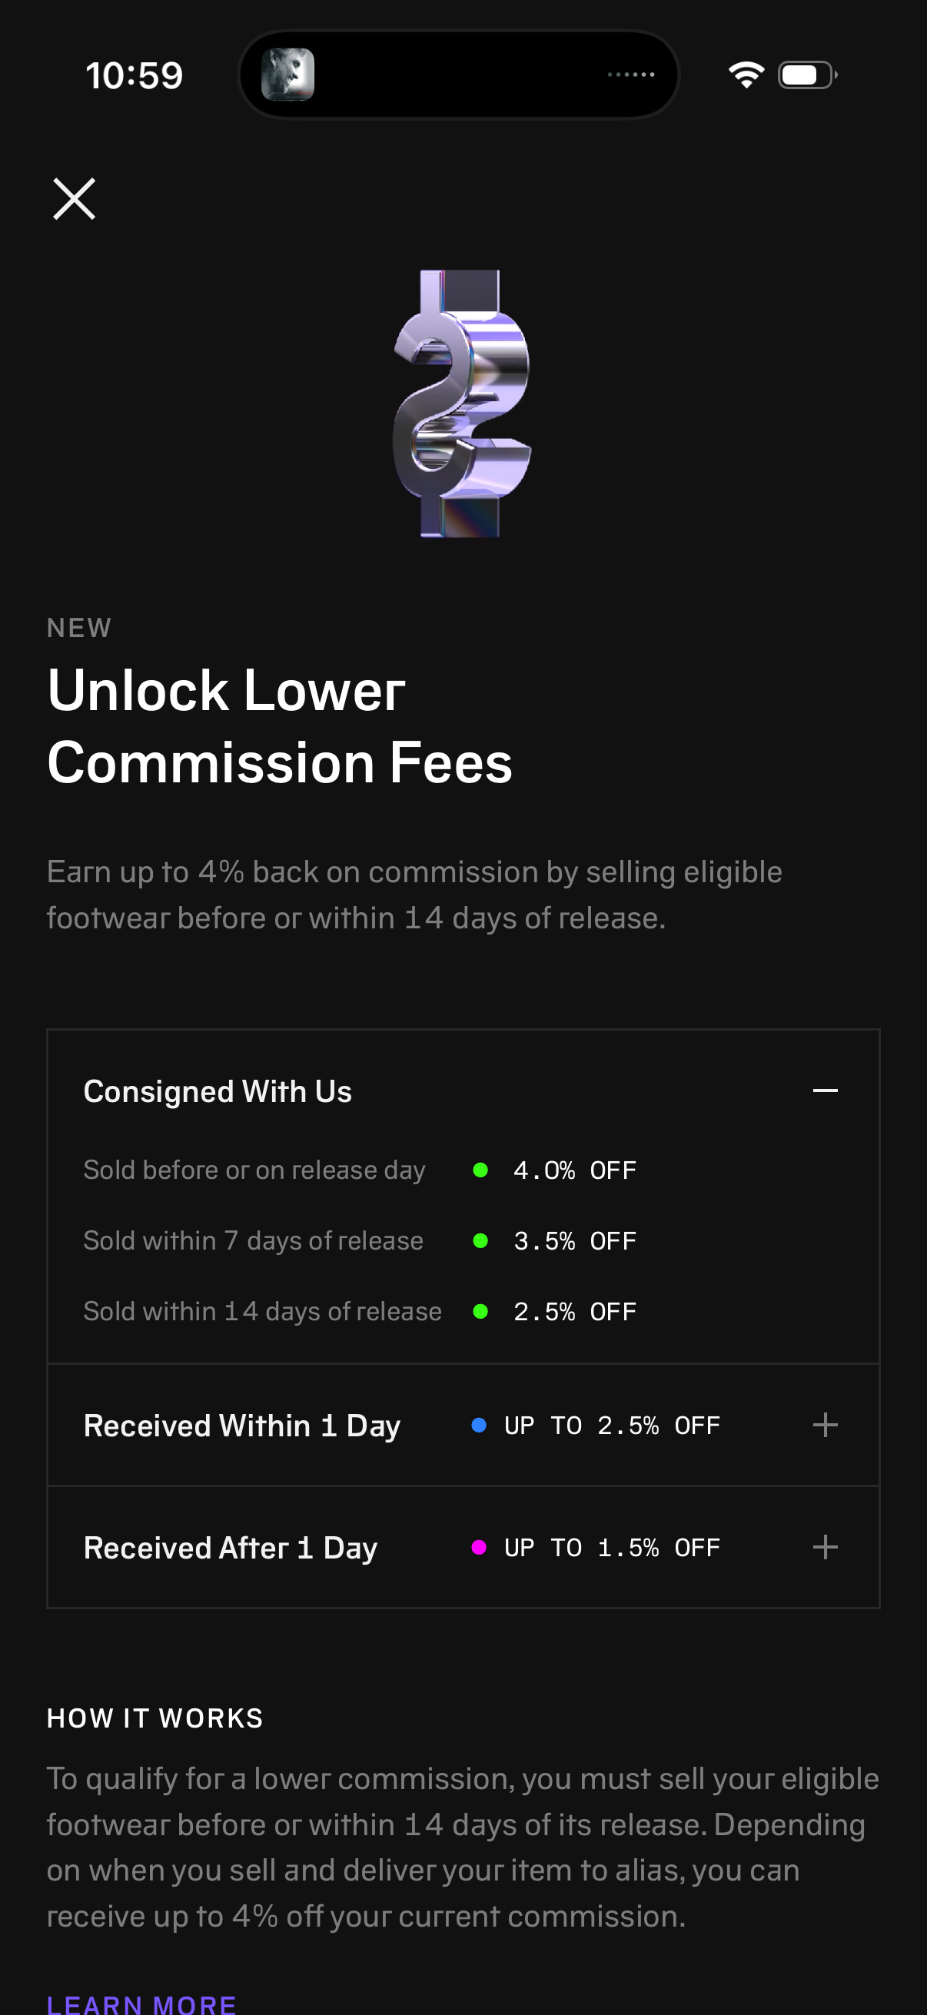Tap the chrome dollar sign icon

pyautogui.click(x=462, y=403)
